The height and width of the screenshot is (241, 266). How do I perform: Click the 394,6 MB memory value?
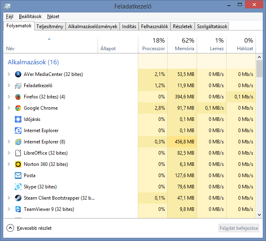pyautogui.click(x=185, y=97)
